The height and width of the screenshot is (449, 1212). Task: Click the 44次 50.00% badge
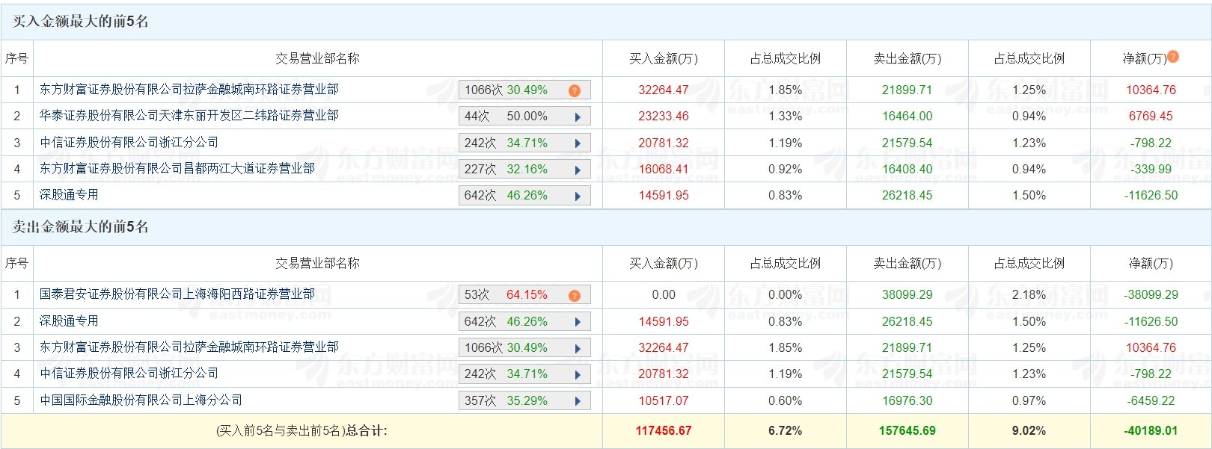(x=524, y=117)
